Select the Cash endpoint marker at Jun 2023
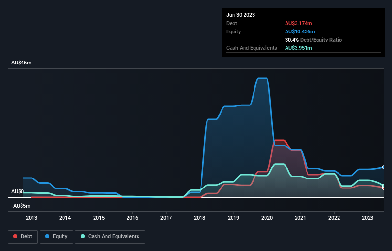Viewport: 392px width, 251px height. (x=384, y=186)
